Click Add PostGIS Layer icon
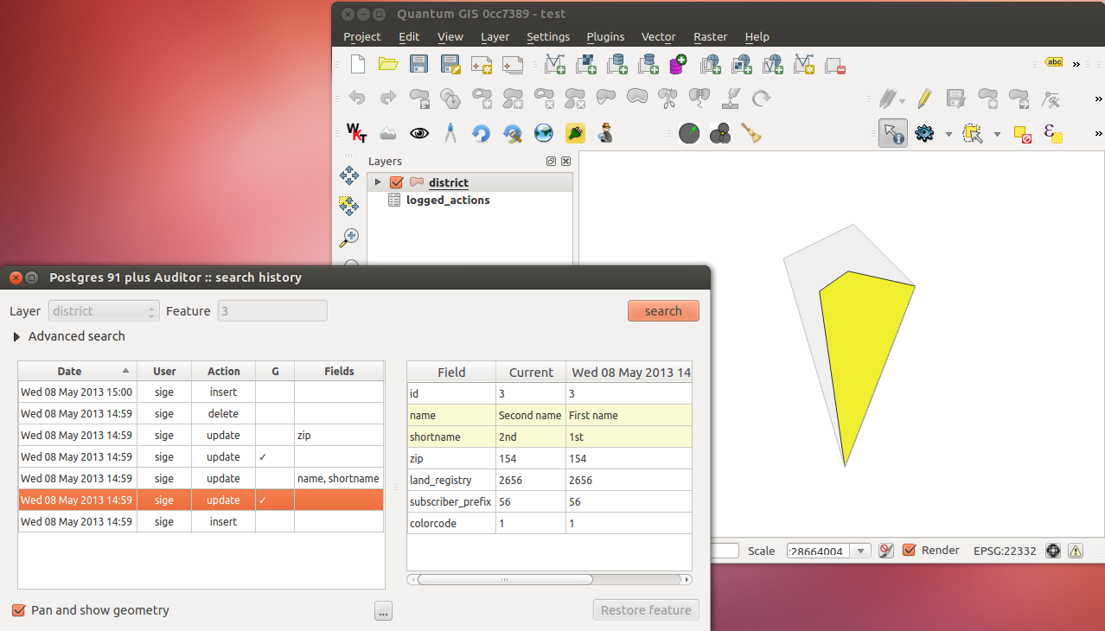The width and height of the screenshot is (1105, 631). click(x=616, y=64)
